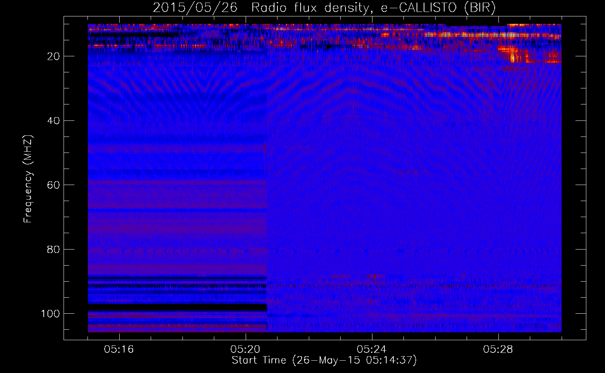605x373 pixels.
Task: Click the 20 frequency tick label
Action: (x=54, y=56)
